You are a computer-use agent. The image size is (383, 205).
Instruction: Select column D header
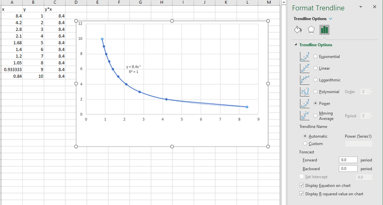[x=76, y=3]
